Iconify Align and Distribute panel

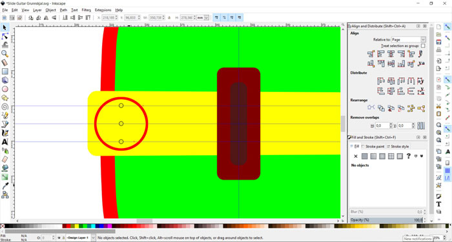tap(418, 26)
